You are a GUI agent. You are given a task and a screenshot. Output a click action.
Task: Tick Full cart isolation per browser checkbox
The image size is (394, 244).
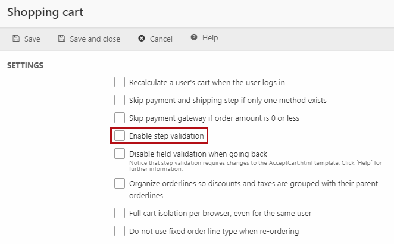(120, 212)
